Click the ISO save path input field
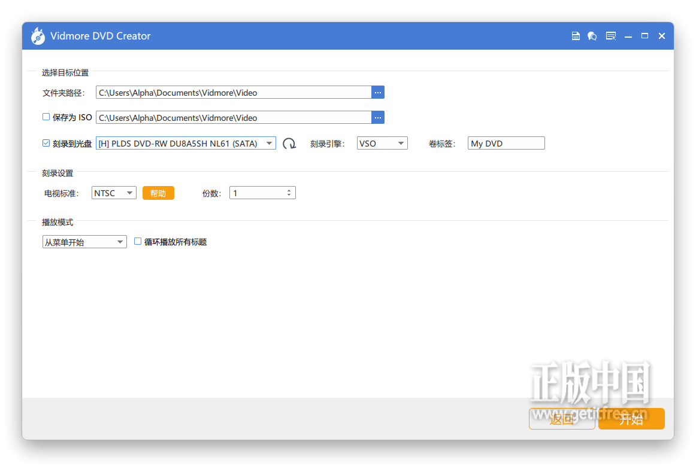The width and height of the screenshot is (696, 469). click(x=234, y=117)
